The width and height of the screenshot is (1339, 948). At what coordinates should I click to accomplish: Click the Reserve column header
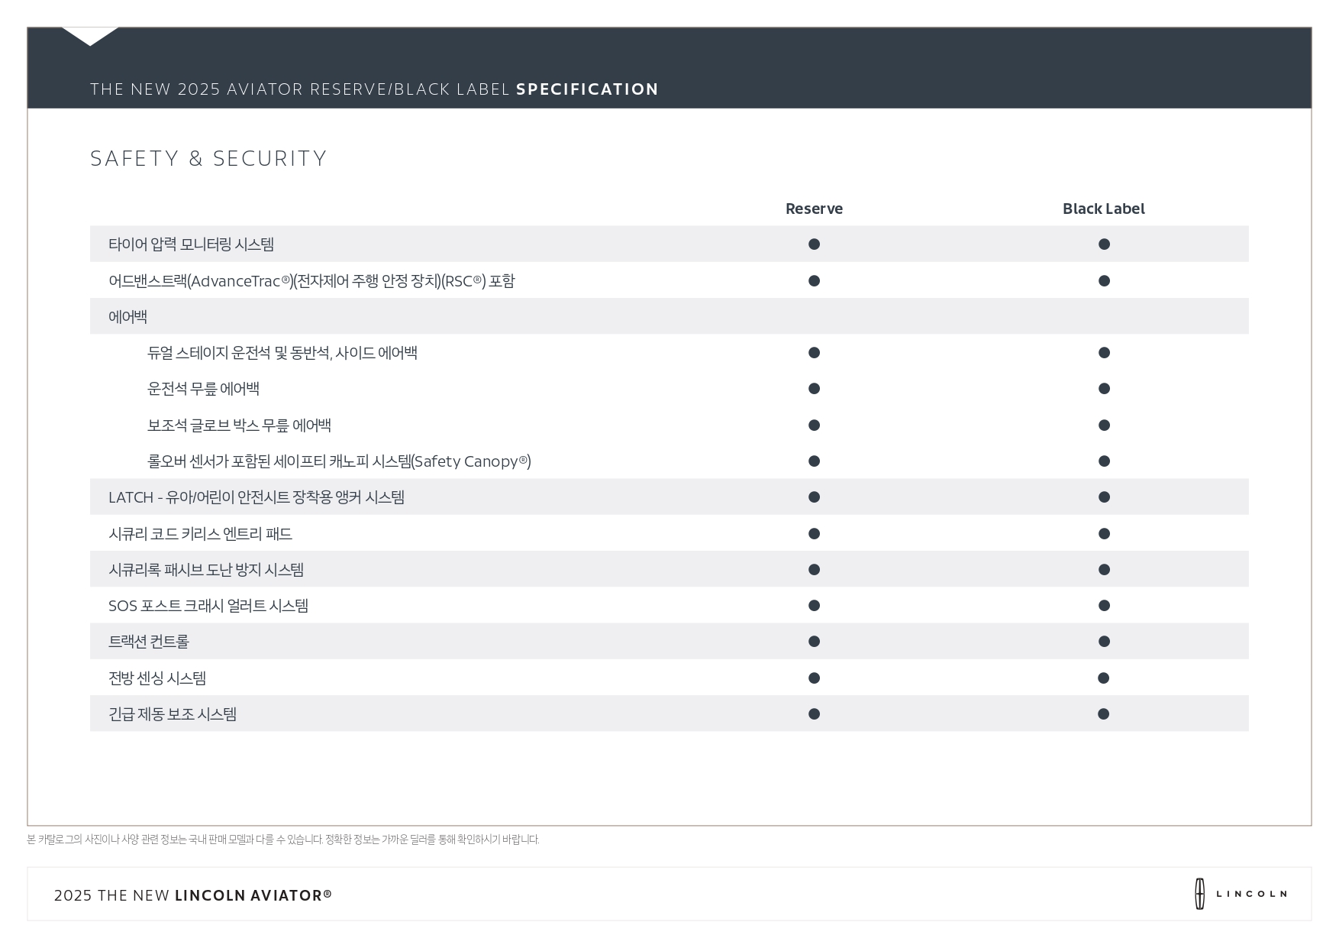(814, 209)
